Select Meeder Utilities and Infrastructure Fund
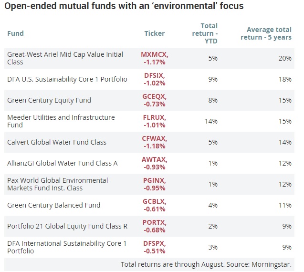Image resolution: width=304 pixels, height=272 pixels. coord(61,121)
